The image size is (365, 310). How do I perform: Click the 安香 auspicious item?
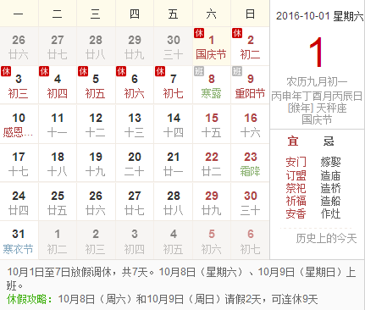click(x=296, y=213)
